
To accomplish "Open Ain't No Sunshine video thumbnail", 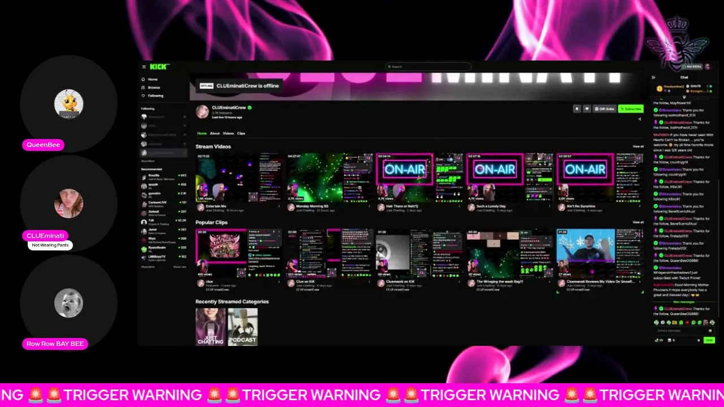I will [600, 177].
